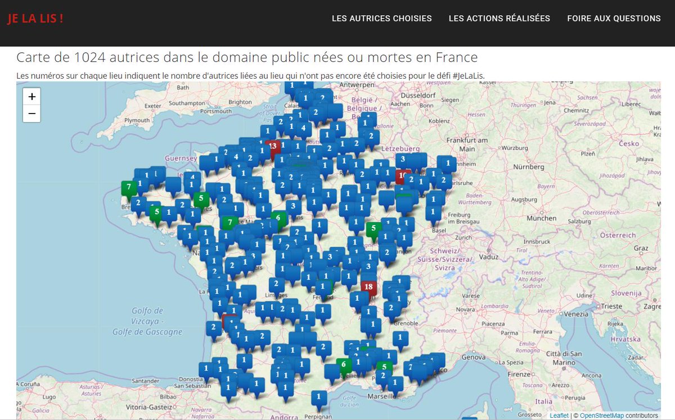Open Les actions réalisées page
The height and width of the screenshot is (420, 675).
click(499, 19)
